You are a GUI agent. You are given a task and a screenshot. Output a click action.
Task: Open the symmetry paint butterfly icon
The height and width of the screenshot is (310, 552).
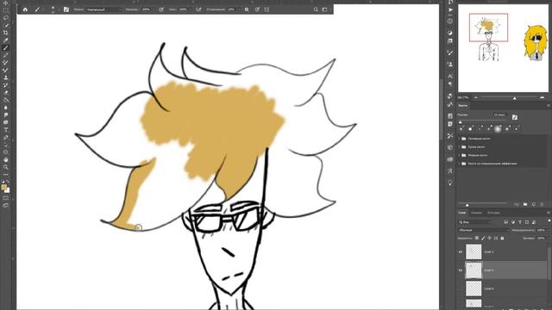(x=267, y=9)
